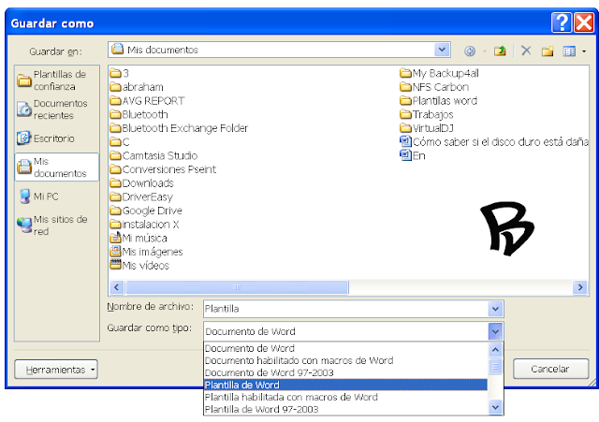Click type list scroll up arrow
This screenshot has height=422, width=599.
click(x=495, y=349)
